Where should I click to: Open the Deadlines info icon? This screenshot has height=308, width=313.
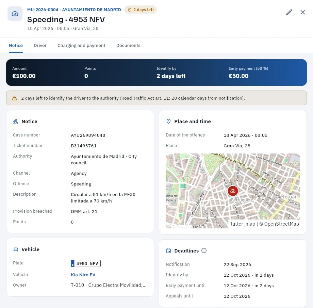pos(204,251)
